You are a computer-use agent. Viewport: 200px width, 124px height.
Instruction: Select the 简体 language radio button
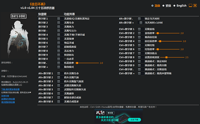152,6
